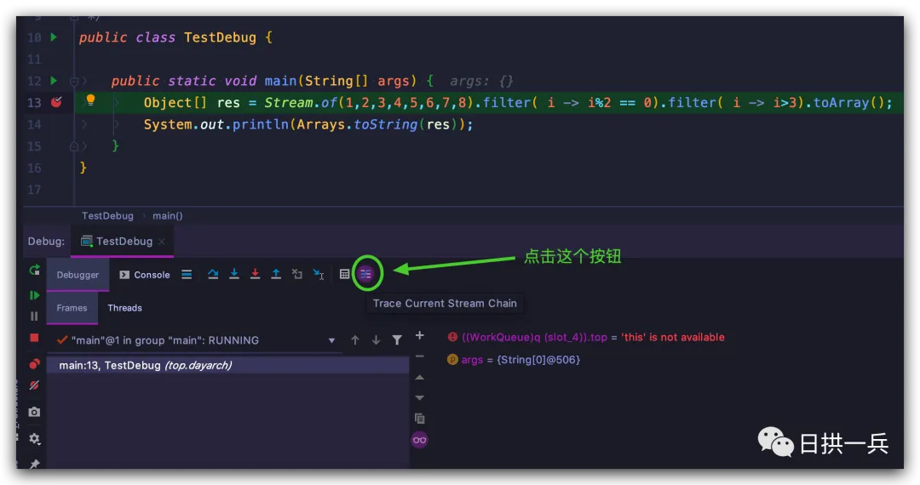Click the println call on line 14
920x485 pixels.
click(x=260, y=124)
